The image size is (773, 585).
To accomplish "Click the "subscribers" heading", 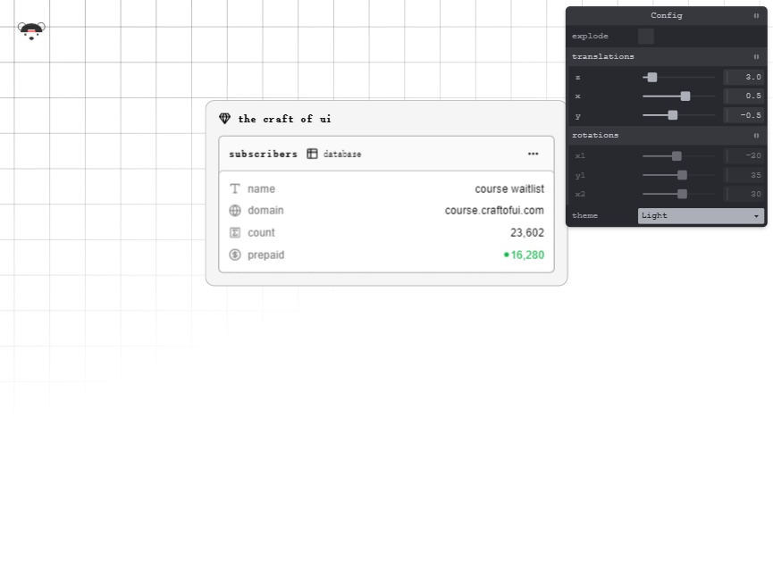I will (x=264, y=154).
